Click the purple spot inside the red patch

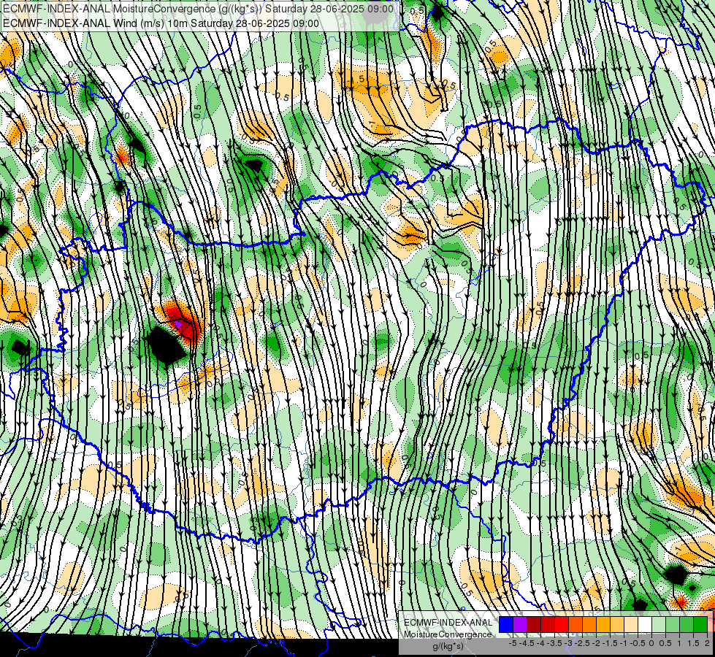coord(179,325)
